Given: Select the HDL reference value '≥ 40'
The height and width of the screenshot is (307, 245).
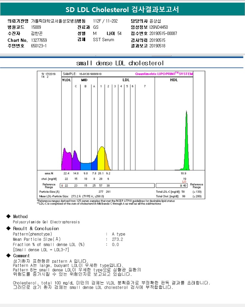Looking at the screenshot, I should coord(183,186).
